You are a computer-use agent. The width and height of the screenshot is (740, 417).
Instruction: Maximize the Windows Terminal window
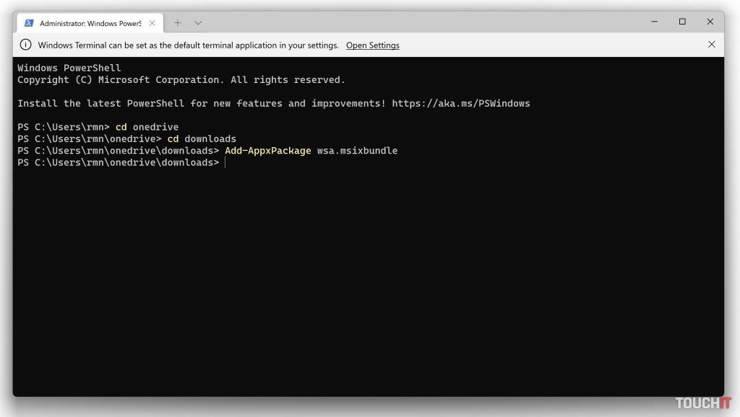[681, 22]
